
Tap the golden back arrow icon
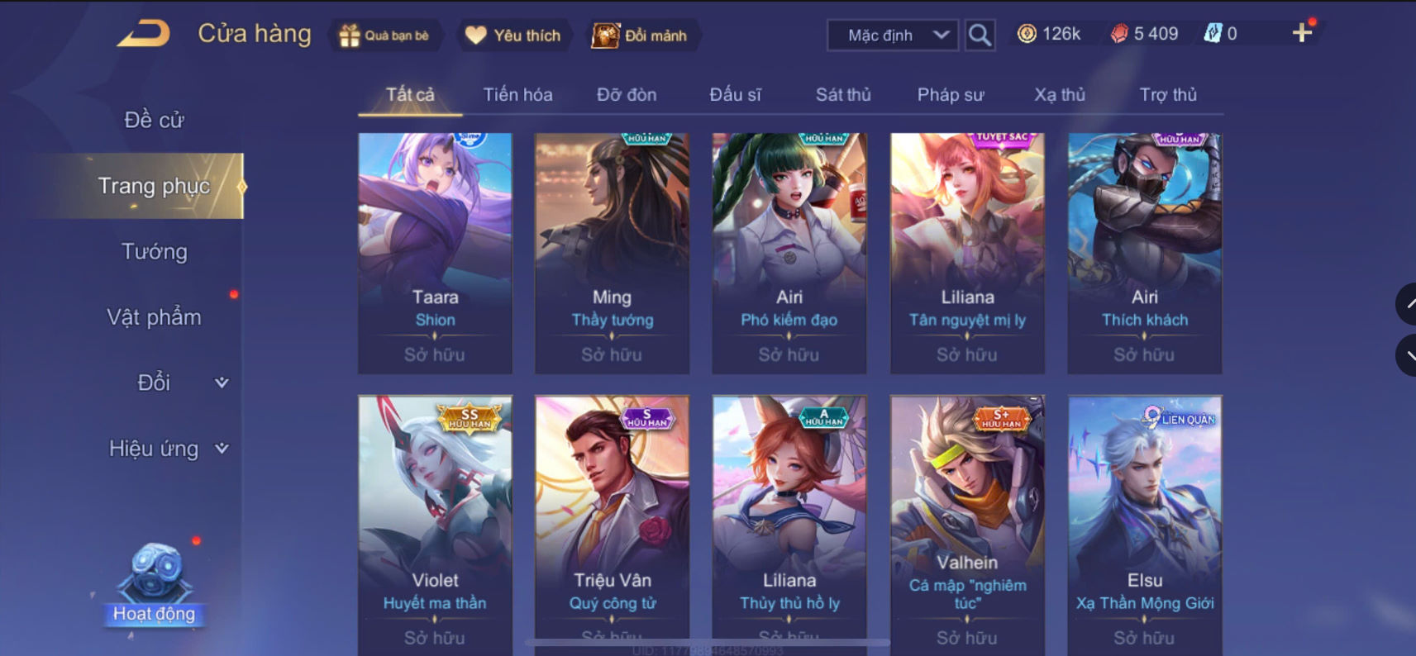144,34
